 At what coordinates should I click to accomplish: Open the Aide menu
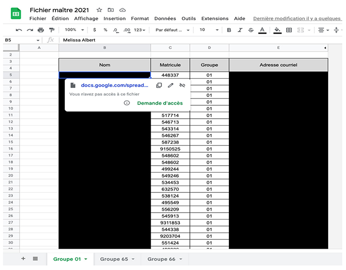pyautogui.click(x=239, y=19)
